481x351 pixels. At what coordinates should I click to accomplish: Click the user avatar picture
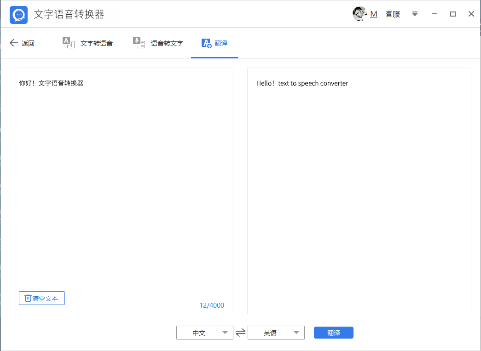(359, 14)
